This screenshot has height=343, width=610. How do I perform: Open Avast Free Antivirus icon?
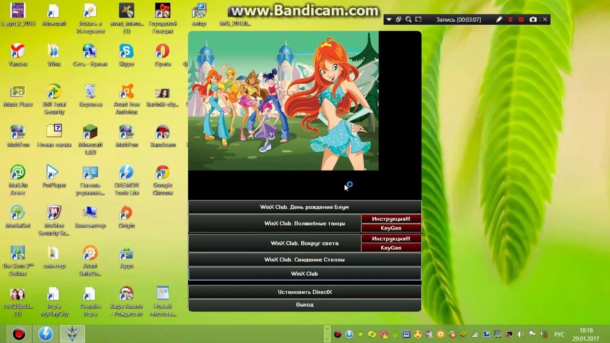(x=126, y=99)
